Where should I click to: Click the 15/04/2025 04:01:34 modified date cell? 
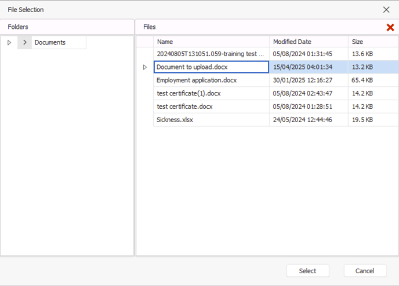309,67
